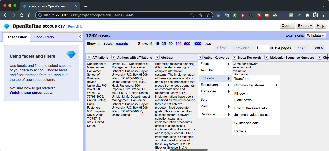Show 500 rows per page
The image size is (329, 151).
coord(187,44)
